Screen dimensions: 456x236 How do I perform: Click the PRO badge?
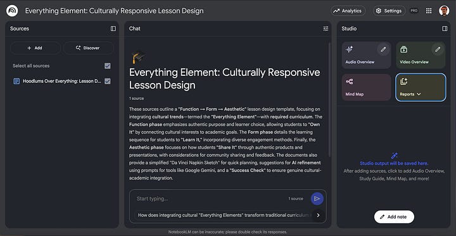(x=414, y=11)
